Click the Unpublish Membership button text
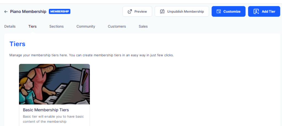Screen dimensions: 282x126 [x=185, y=12]
